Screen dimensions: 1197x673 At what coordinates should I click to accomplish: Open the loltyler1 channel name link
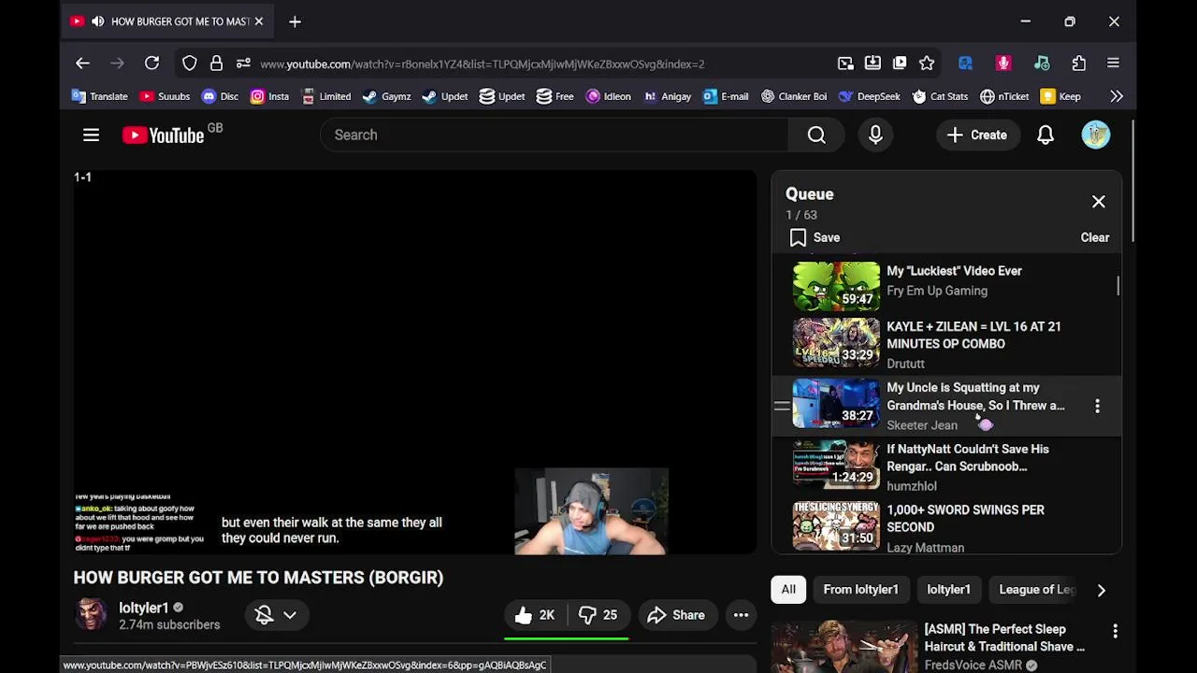[x=143, y=608]
